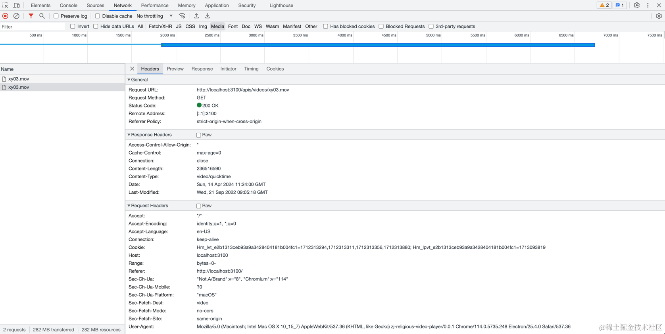The image size is (665, 334).
Task: Close the request details pane
Action: coord(132,69)
